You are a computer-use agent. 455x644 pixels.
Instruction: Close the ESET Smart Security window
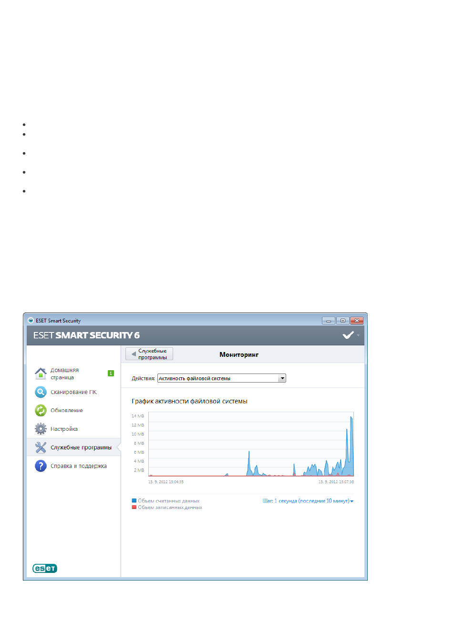click(357, 321)
